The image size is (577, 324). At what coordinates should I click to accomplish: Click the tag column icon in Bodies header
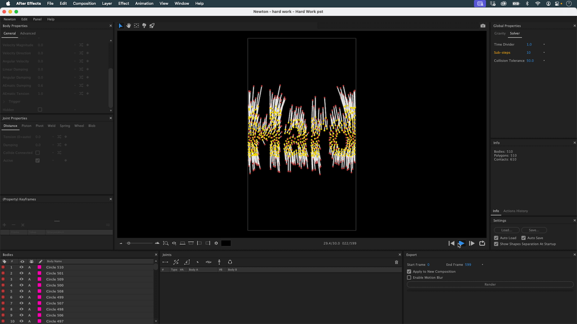pos(4,261)
